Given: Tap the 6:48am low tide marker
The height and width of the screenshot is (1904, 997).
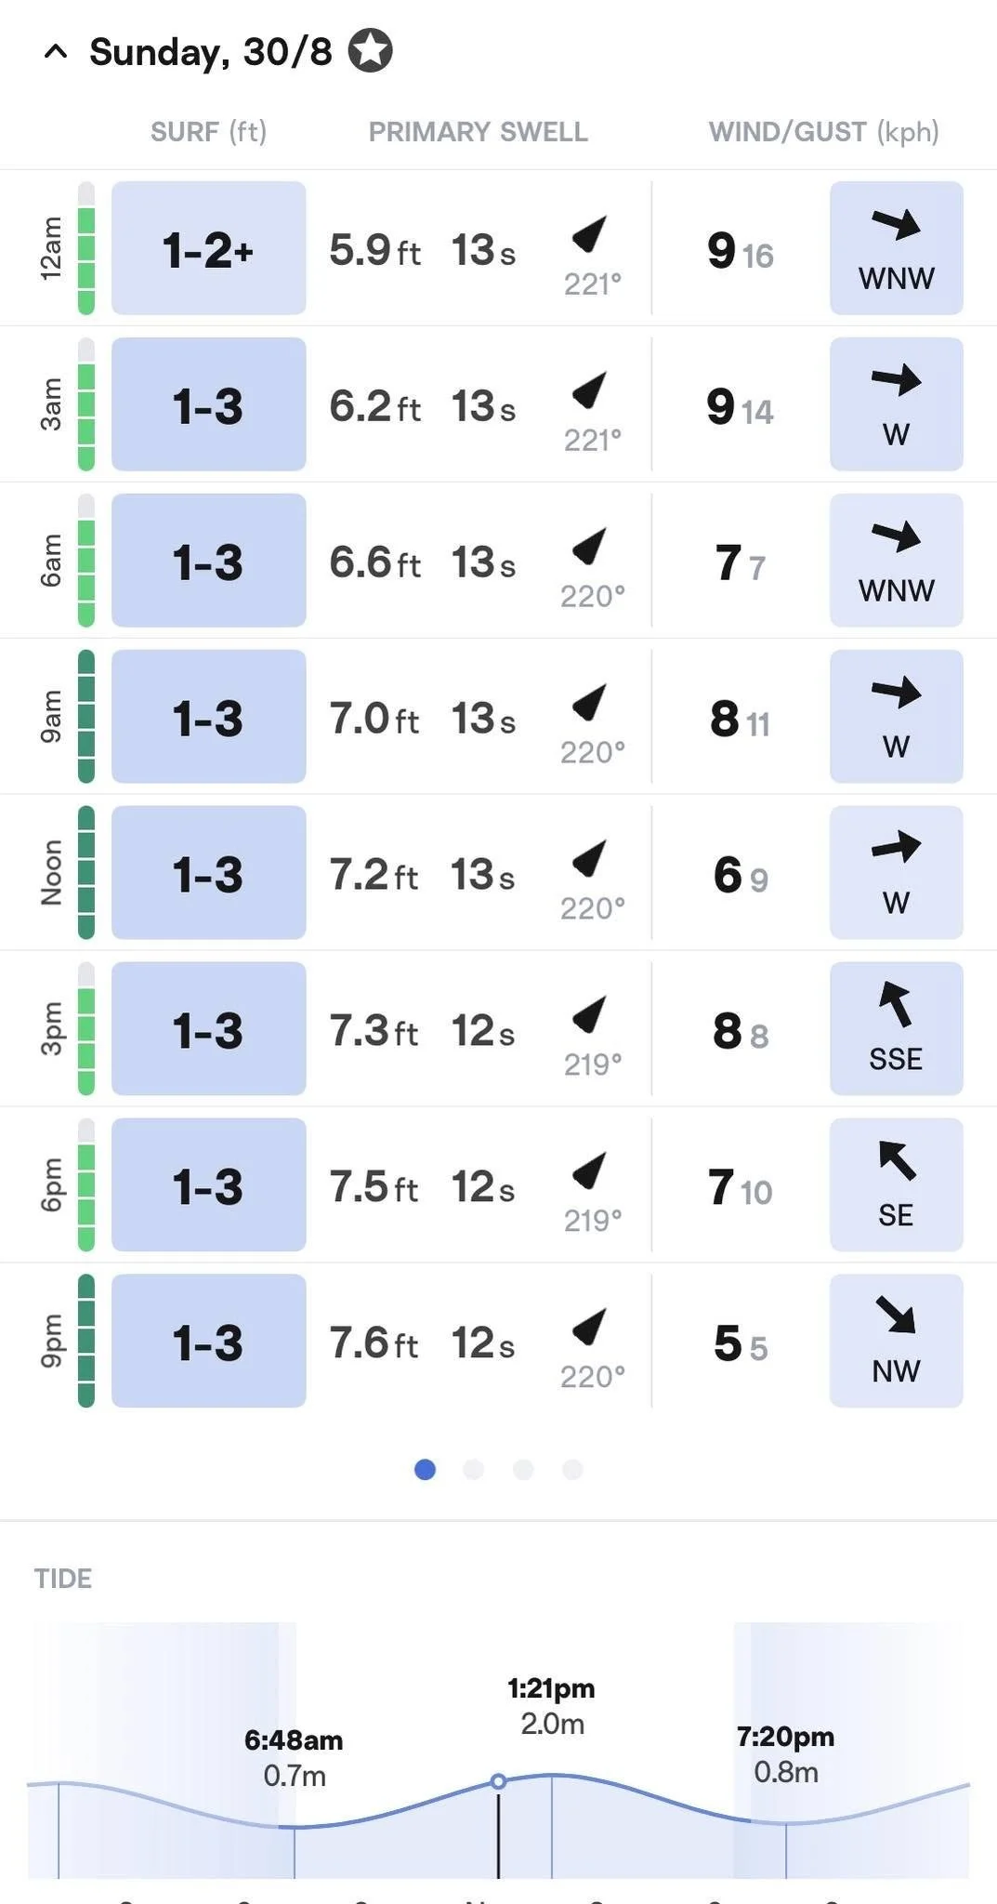Looking at the screenshot, I should click(294, 1758).
